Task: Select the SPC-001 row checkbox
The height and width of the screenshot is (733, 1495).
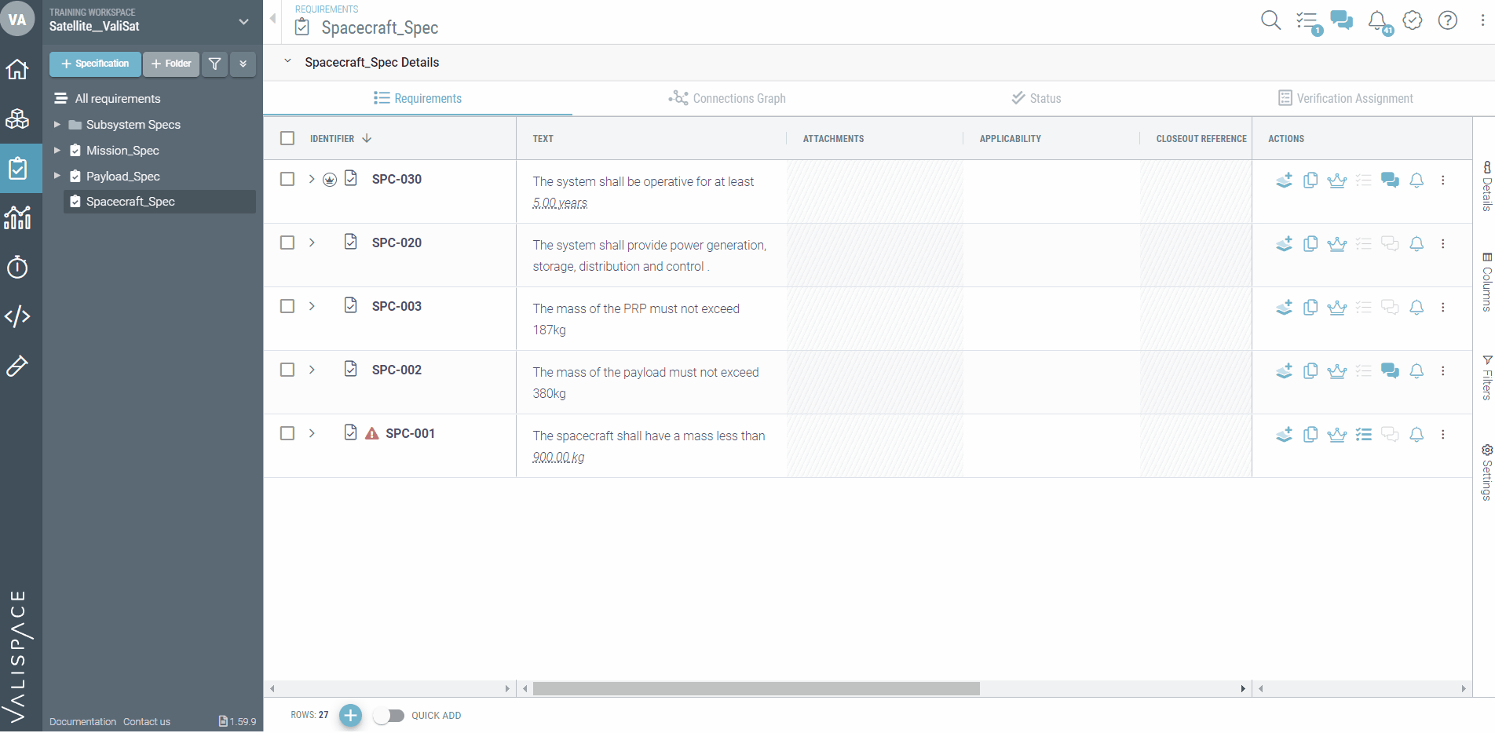Action: pyautogui.click(x=287, y=433)
